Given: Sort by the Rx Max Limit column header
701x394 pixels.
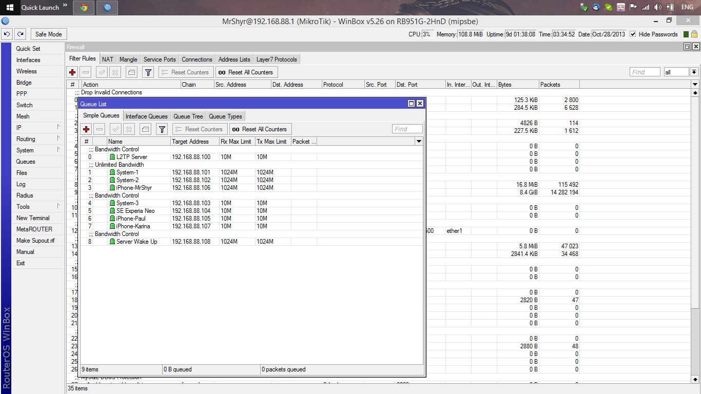Looking at the screenshot, I should (x=237, y=142).
